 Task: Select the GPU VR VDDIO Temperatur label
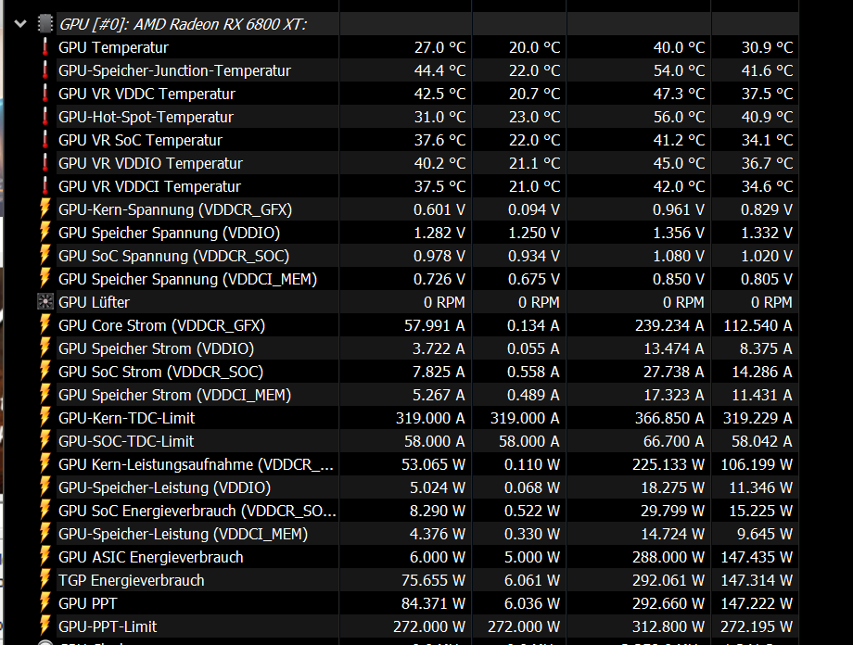point(151,163)
